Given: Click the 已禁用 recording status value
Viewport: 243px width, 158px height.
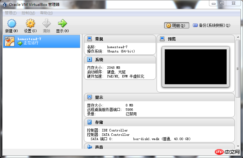Looking at the screenshot, I should 131,114.
